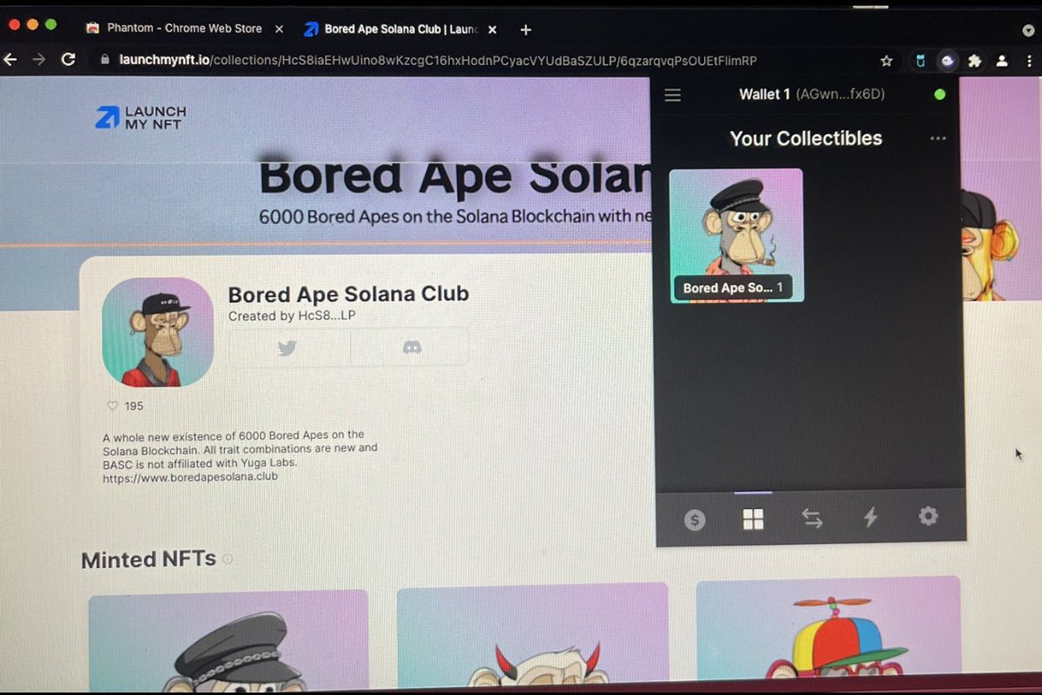Screen dimensions: 1042x695
Task: Open the collection's Twitter profile
Action: point(287,347)
